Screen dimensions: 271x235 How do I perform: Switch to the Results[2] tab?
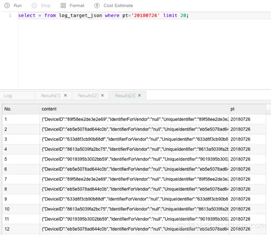pyautogui.click(x=88, y=95)
